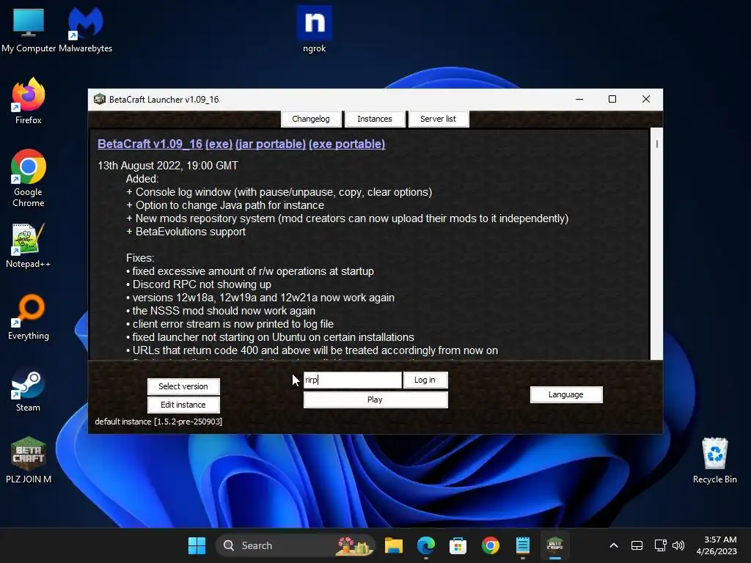Minimize the BetaCraft Launcher window
751x563 pixels.
[x=579, y=99]
